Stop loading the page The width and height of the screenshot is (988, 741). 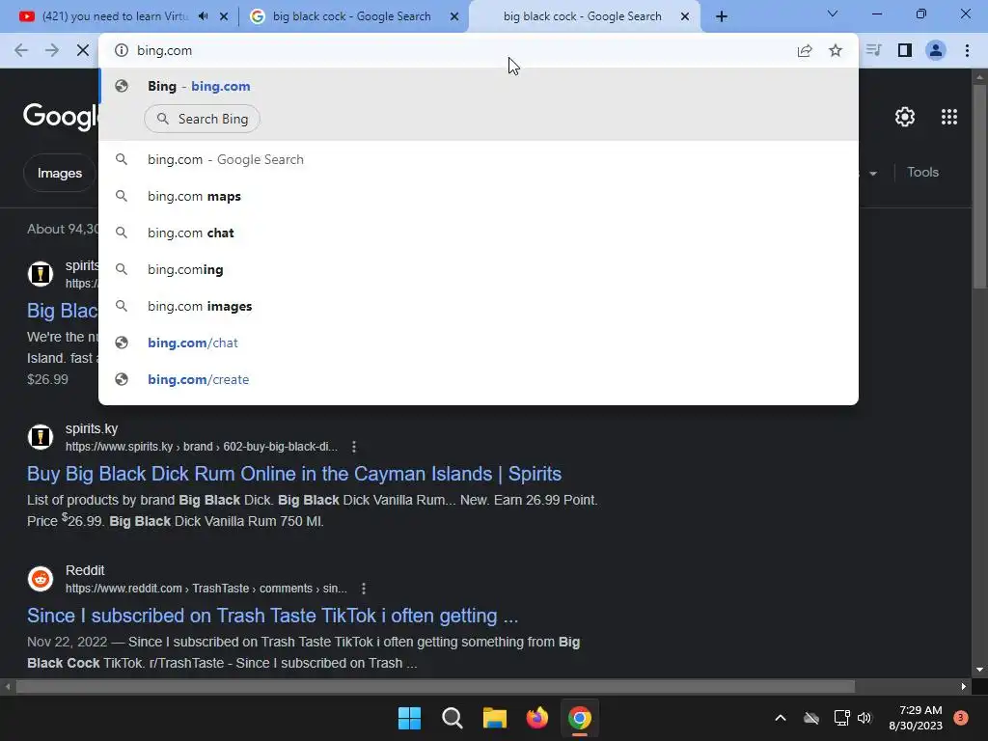click(x=83, y=50)
